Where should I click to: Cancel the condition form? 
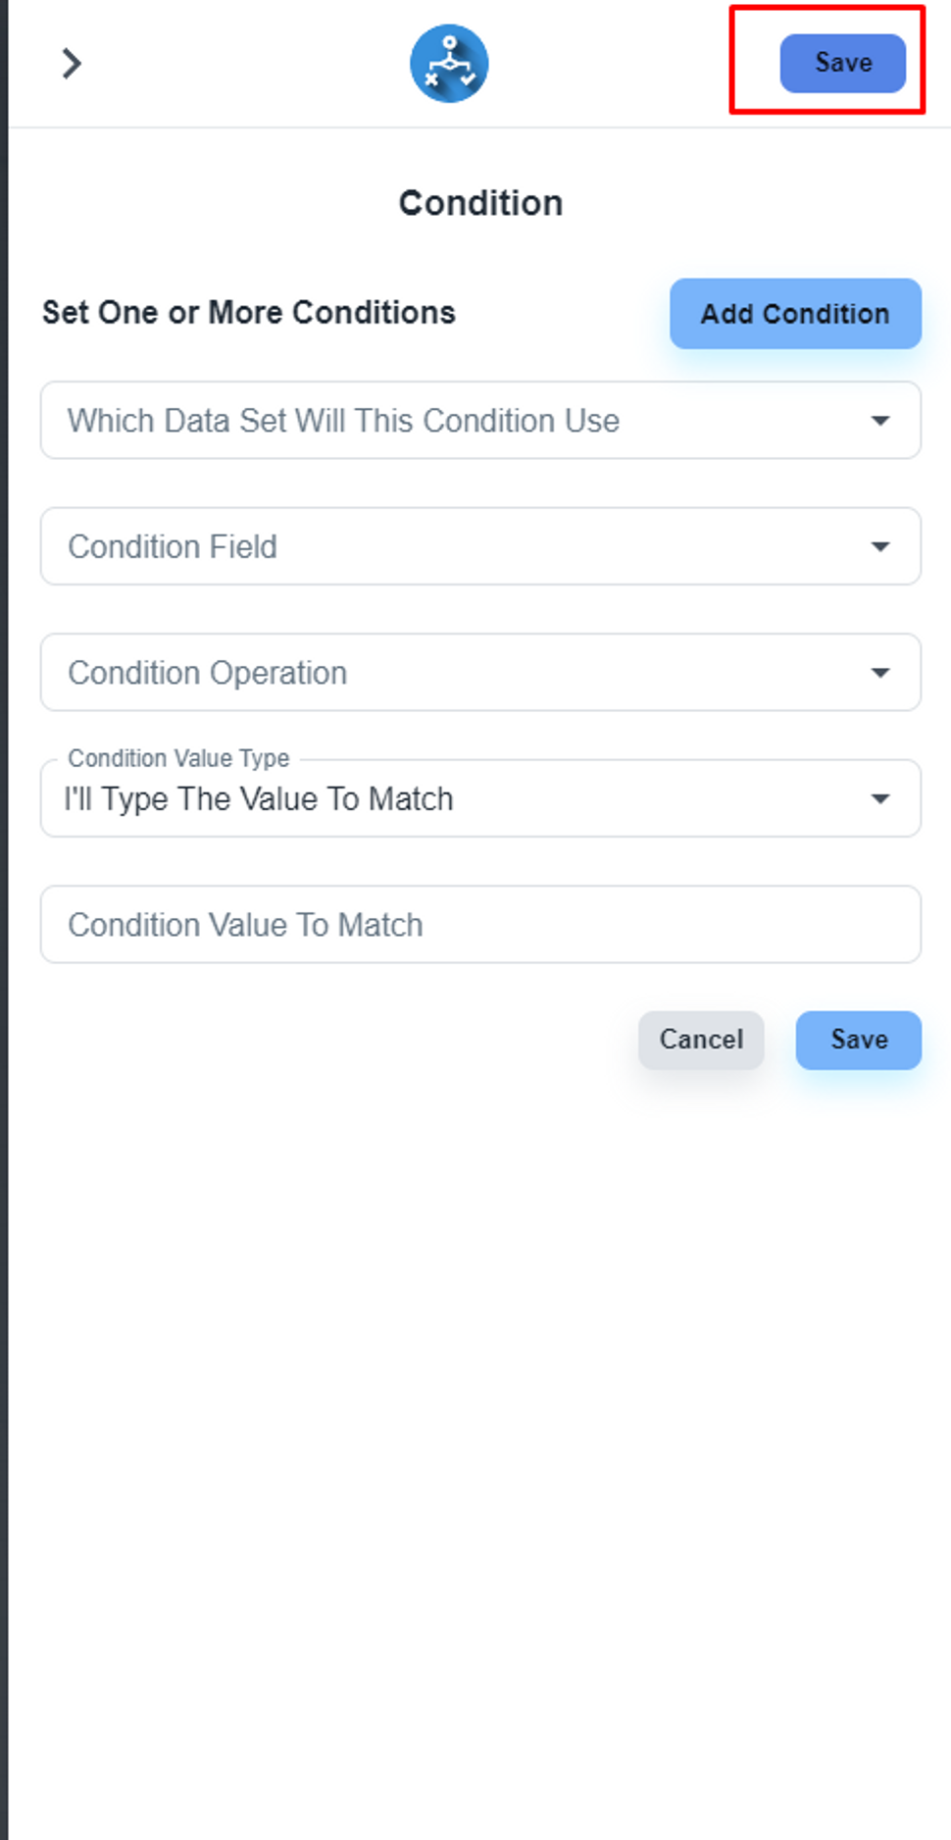click(x=701, y=1040)
